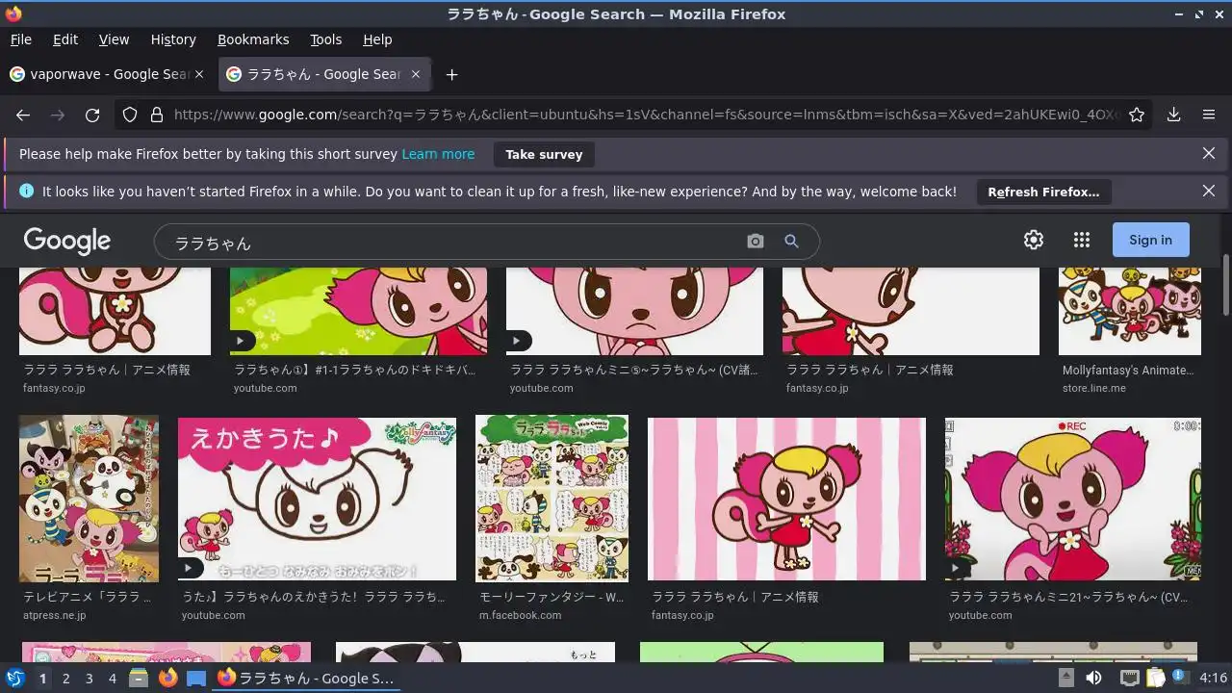Open the Firefox hamburger application menu
Image resolution: width=1232 pixels, height=693 pixels.
point(1209,115)
